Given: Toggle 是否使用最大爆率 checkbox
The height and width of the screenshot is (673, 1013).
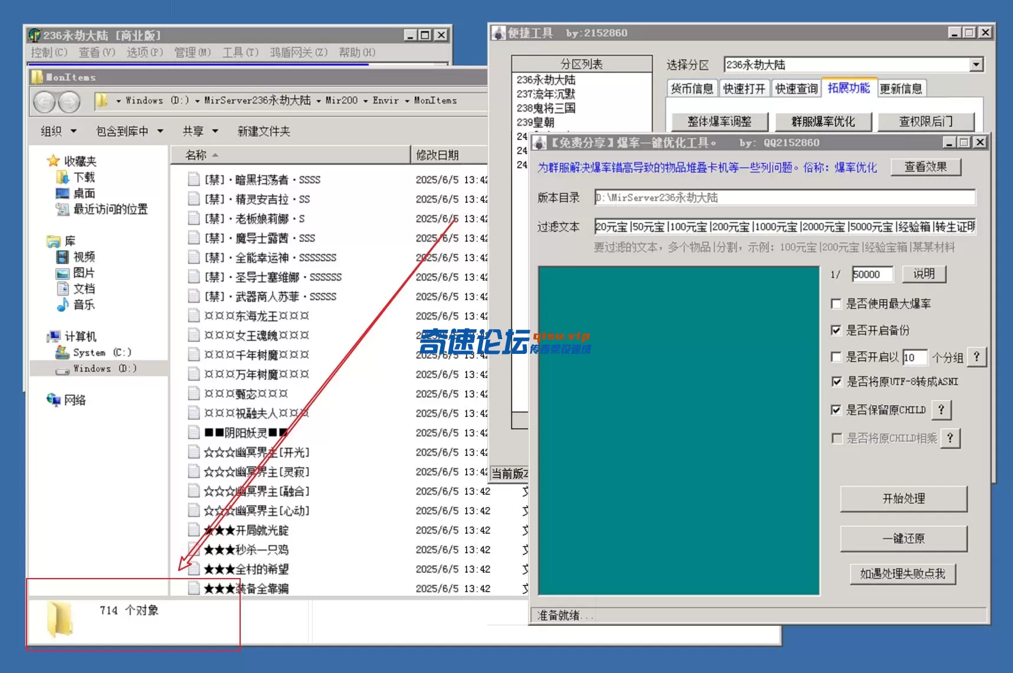Looking at the screenshot, I should [x=836, y=304].
